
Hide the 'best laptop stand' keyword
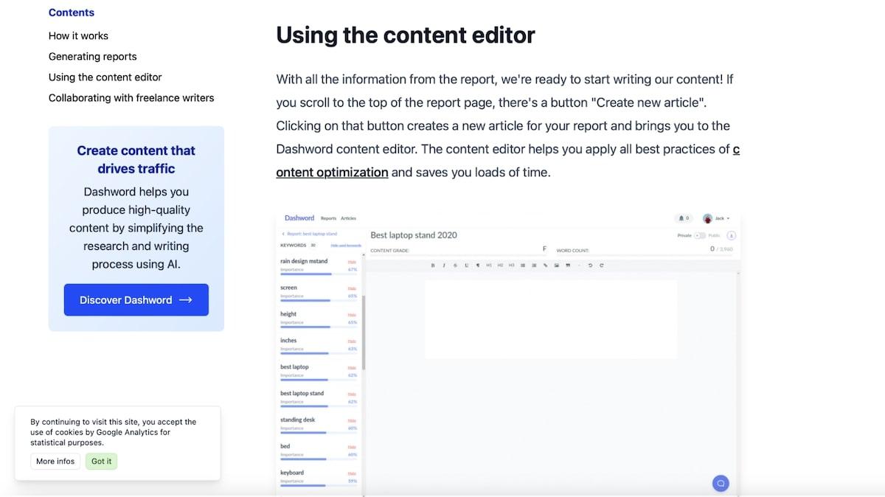(x=352, y=394)
